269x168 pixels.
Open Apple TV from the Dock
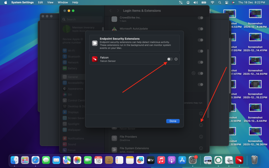coord(151,160)
